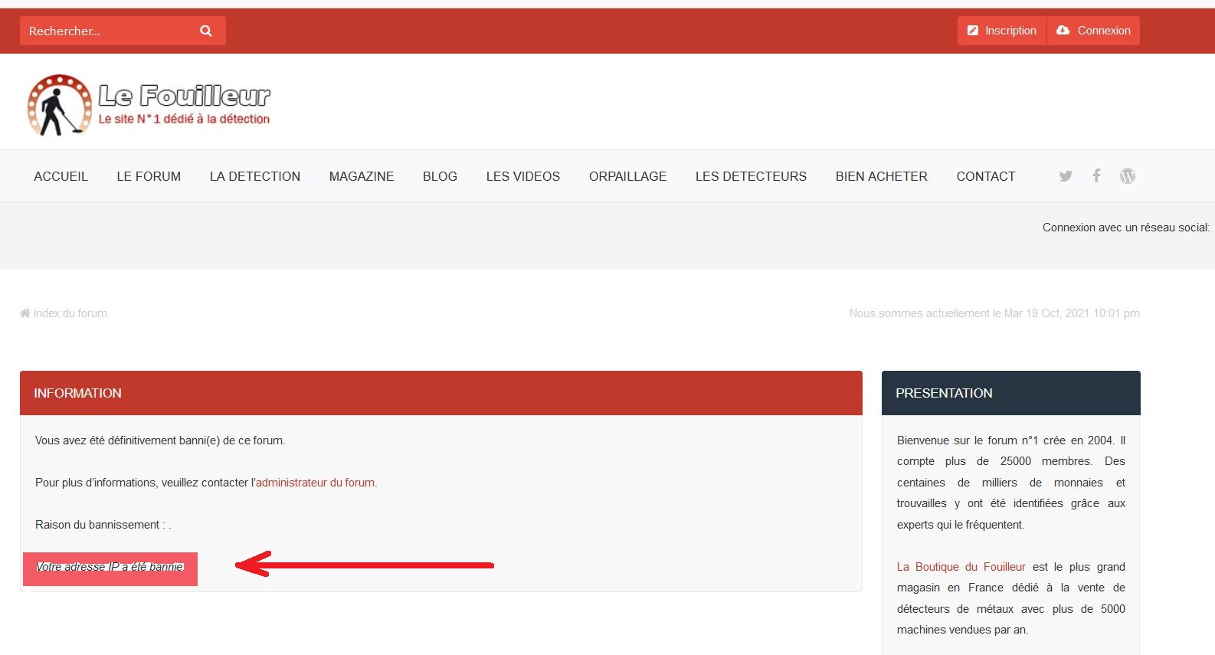
Task: Follow the administrateur du forum link
Action: tap(315, 483)
